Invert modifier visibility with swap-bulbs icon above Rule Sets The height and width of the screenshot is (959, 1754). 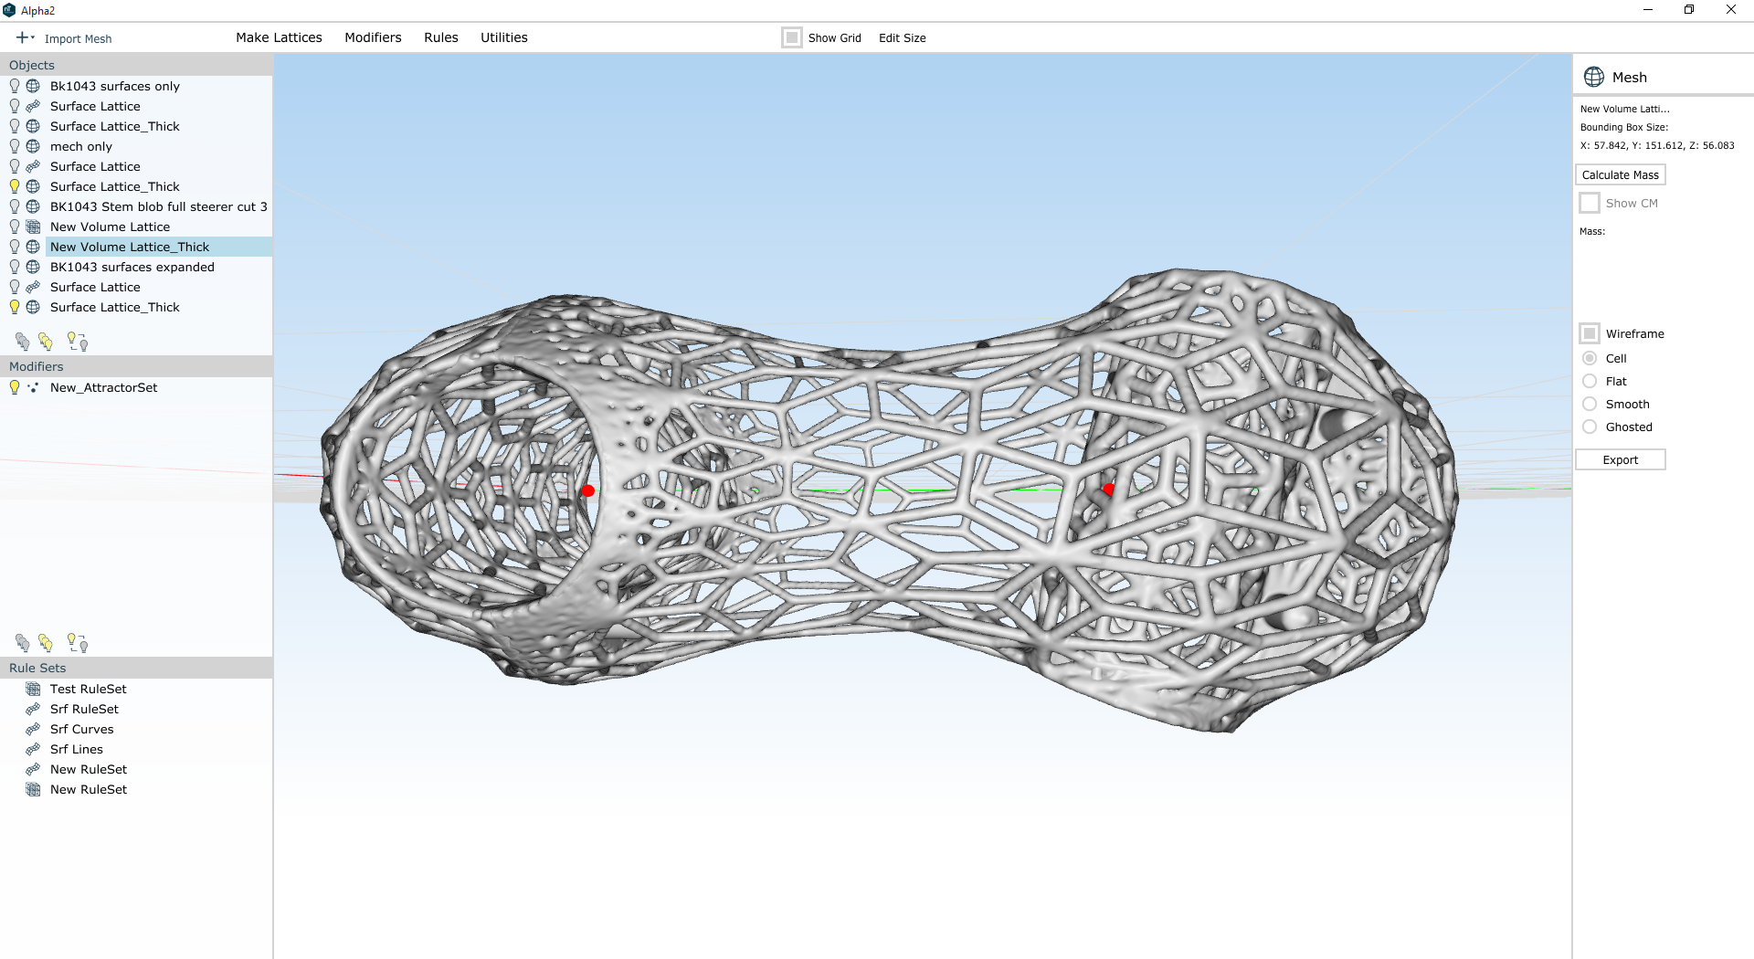pos(78,643)
